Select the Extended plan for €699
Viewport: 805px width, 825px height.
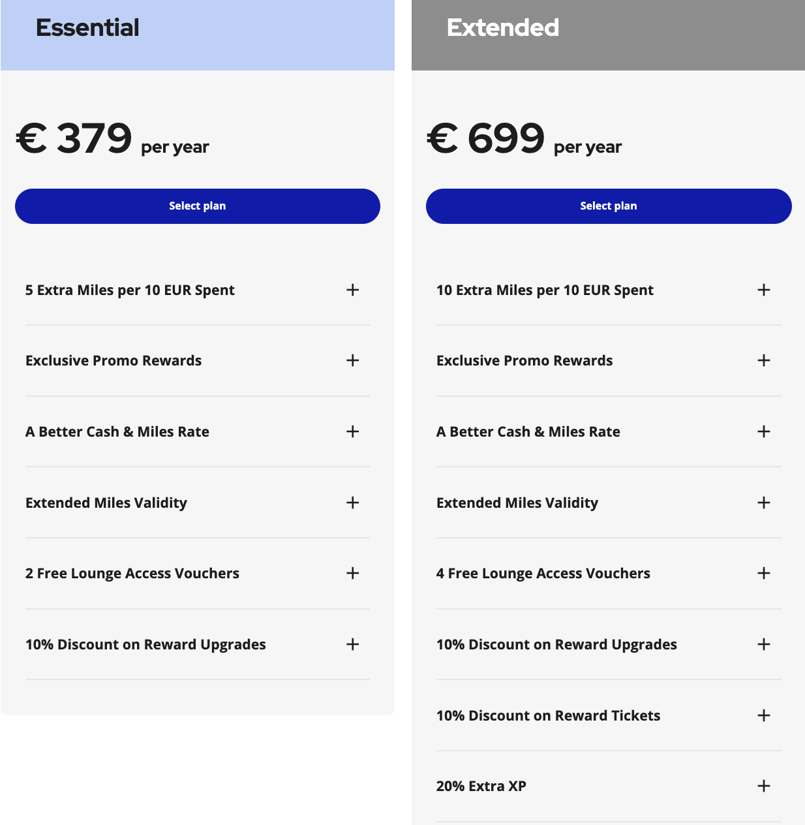608,206
